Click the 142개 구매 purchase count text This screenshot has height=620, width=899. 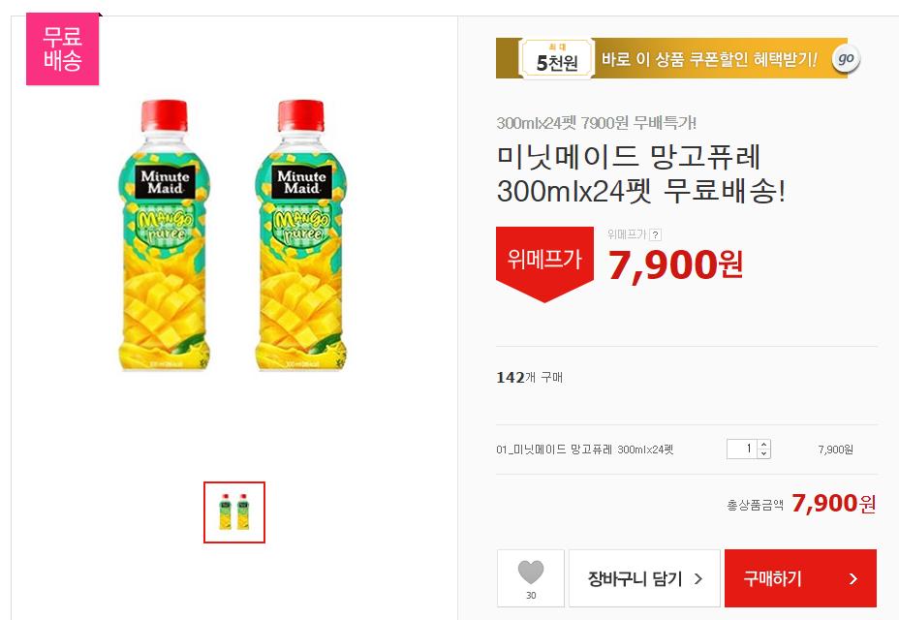click(530, 378)
